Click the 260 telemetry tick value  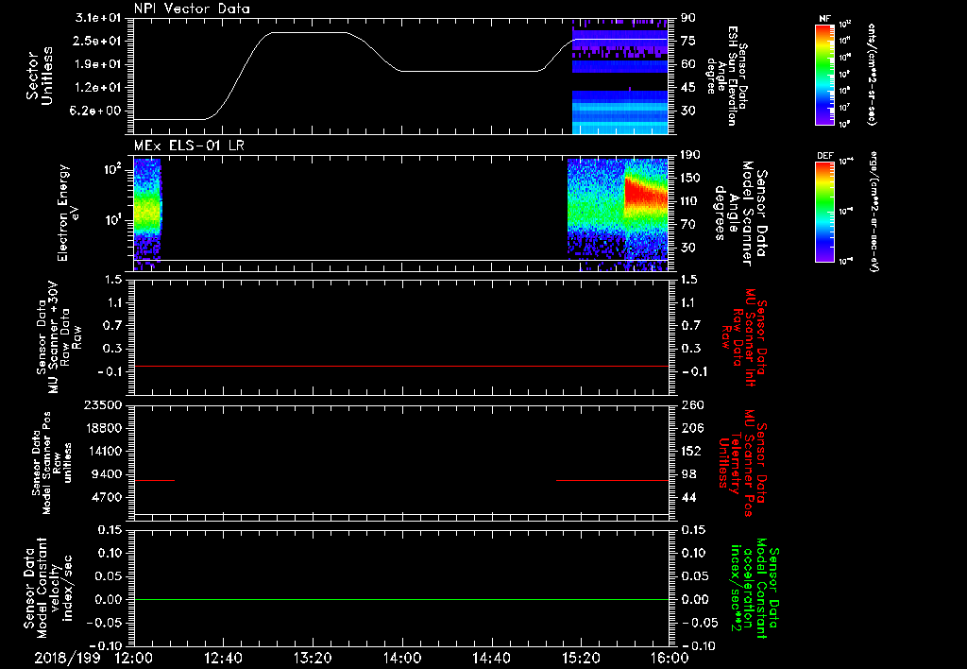(692, 404)
